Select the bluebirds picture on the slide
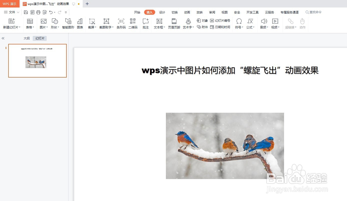 pyautogui.click(x=225, y=146)
